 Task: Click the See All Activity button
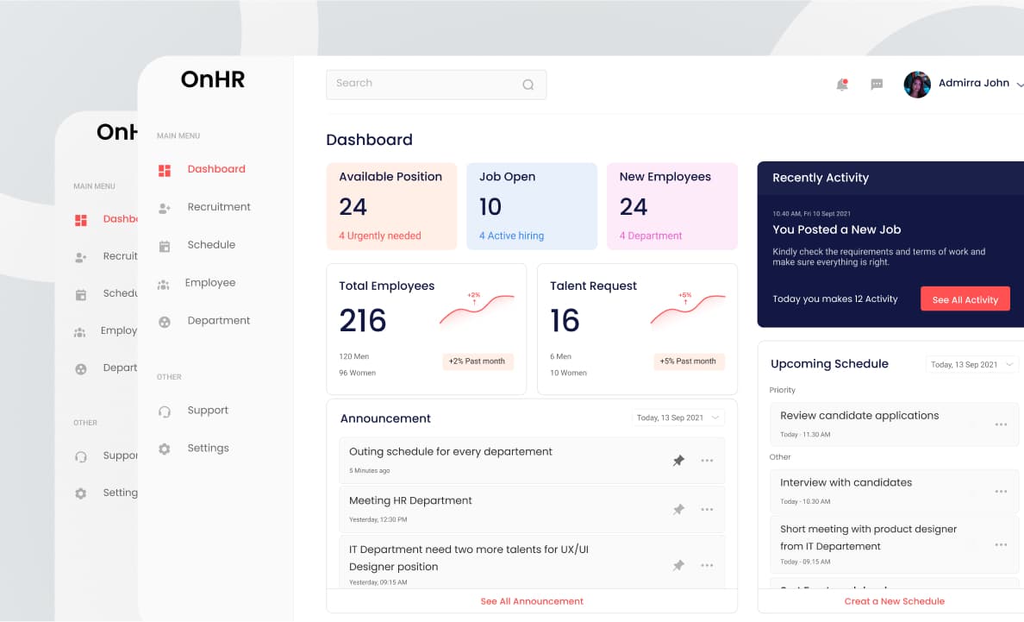click(x=965, y=299)
